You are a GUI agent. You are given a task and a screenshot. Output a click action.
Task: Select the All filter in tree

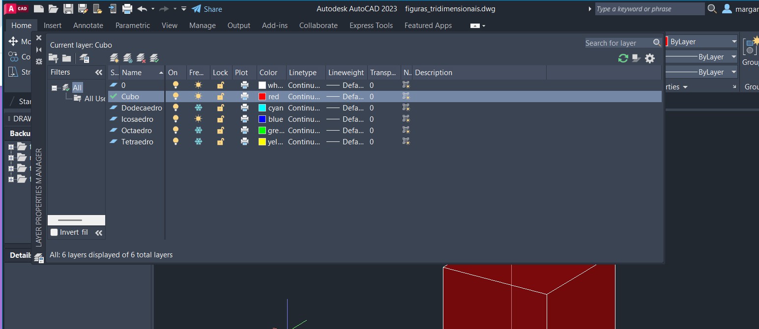(77, 88)
